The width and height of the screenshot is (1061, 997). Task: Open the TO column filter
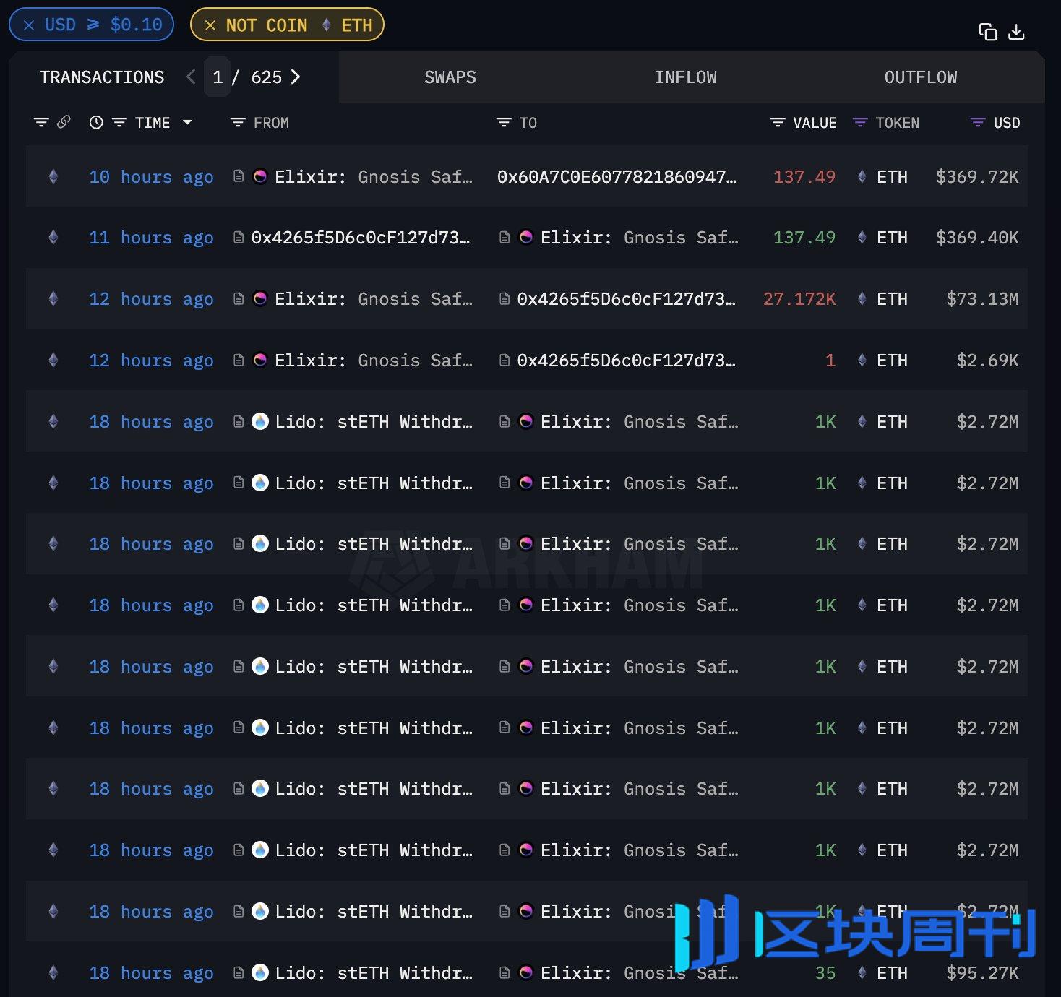[x=504, y=123]
